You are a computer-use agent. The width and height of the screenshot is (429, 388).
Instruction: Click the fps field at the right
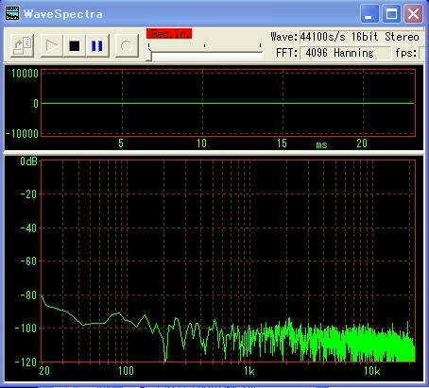coord(421,53)
